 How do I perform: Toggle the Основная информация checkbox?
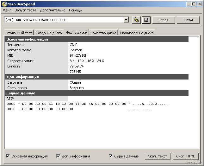tap(8, 156)
